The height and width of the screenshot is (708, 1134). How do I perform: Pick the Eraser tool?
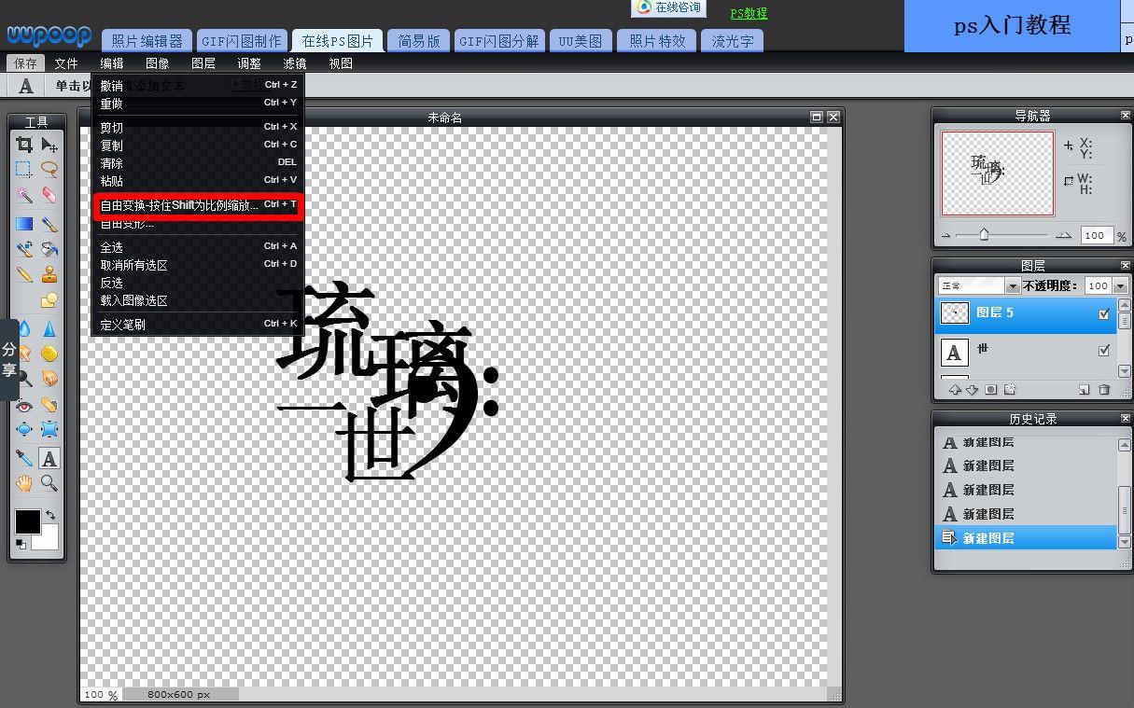tap(50, 197)
